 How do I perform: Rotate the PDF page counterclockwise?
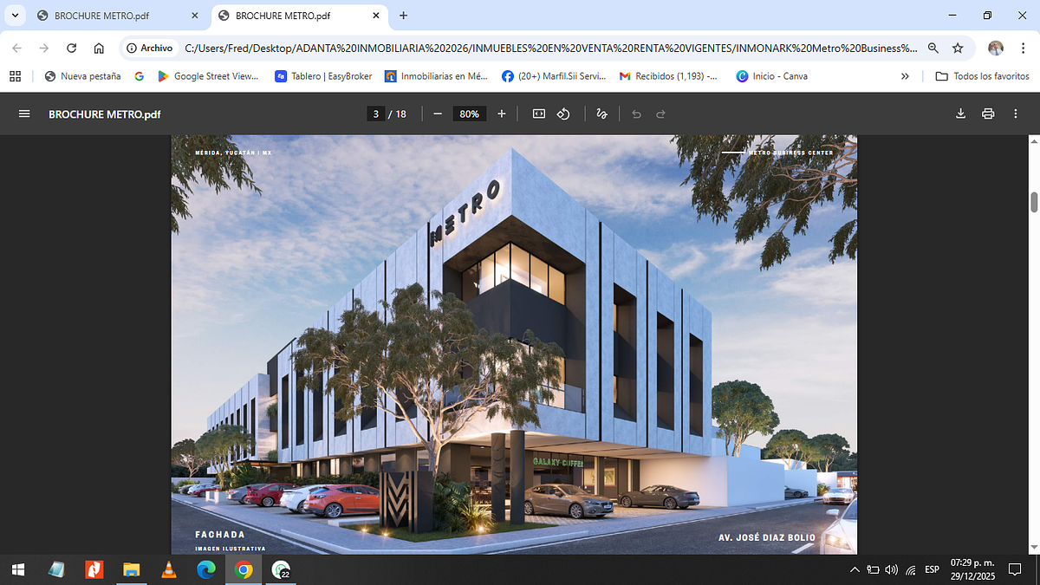(x=563, y=114)
